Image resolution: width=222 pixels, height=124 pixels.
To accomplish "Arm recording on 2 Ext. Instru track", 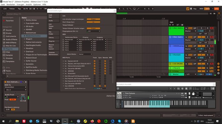I will click(x=212, y=37).
